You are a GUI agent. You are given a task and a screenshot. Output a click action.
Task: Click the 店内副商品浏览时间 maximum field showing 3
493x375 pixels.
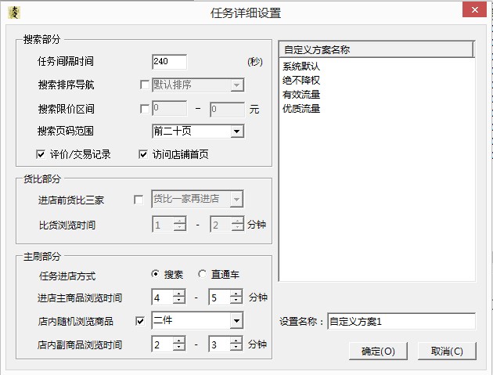(219, 344)
